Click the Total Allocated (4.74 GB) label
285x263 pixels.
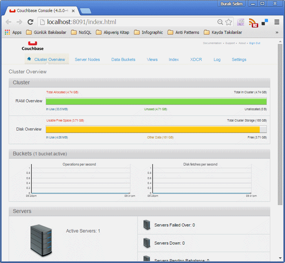(62, 92)
